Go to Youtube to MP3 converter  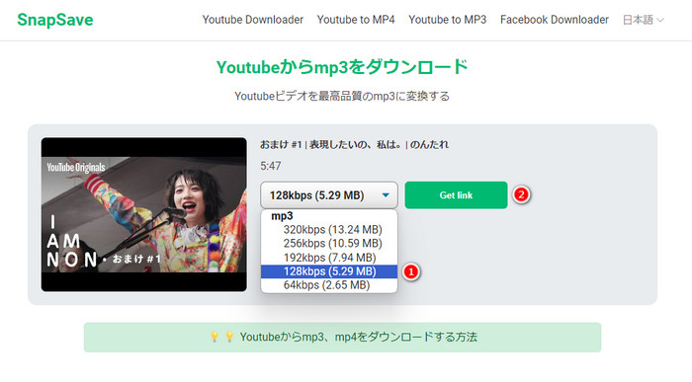click(x=448, y=20)
